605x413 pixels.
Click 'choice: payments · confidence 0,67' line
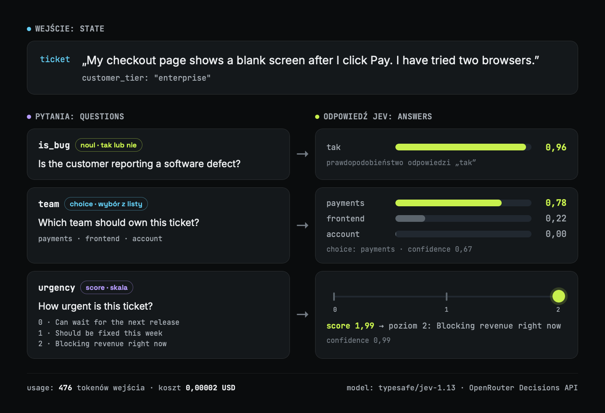(x=399, y=249)
